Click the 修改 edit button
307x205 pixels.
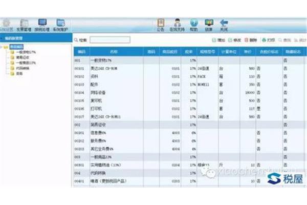coord(235,40)
